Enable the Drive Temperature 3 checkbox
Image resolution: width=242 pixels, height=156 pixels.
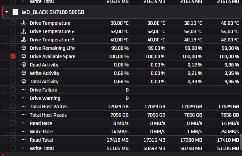coord(13,39)
